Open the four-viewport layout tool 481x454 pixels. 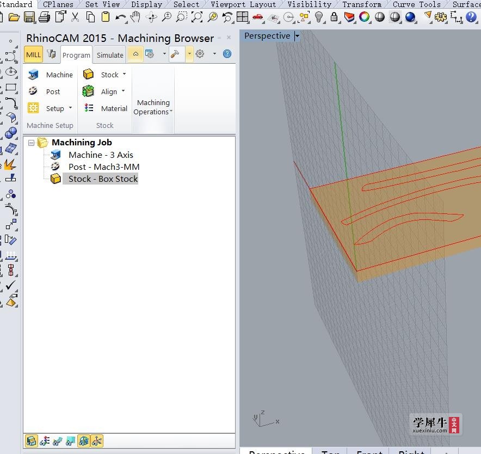[x=242, y=17]
